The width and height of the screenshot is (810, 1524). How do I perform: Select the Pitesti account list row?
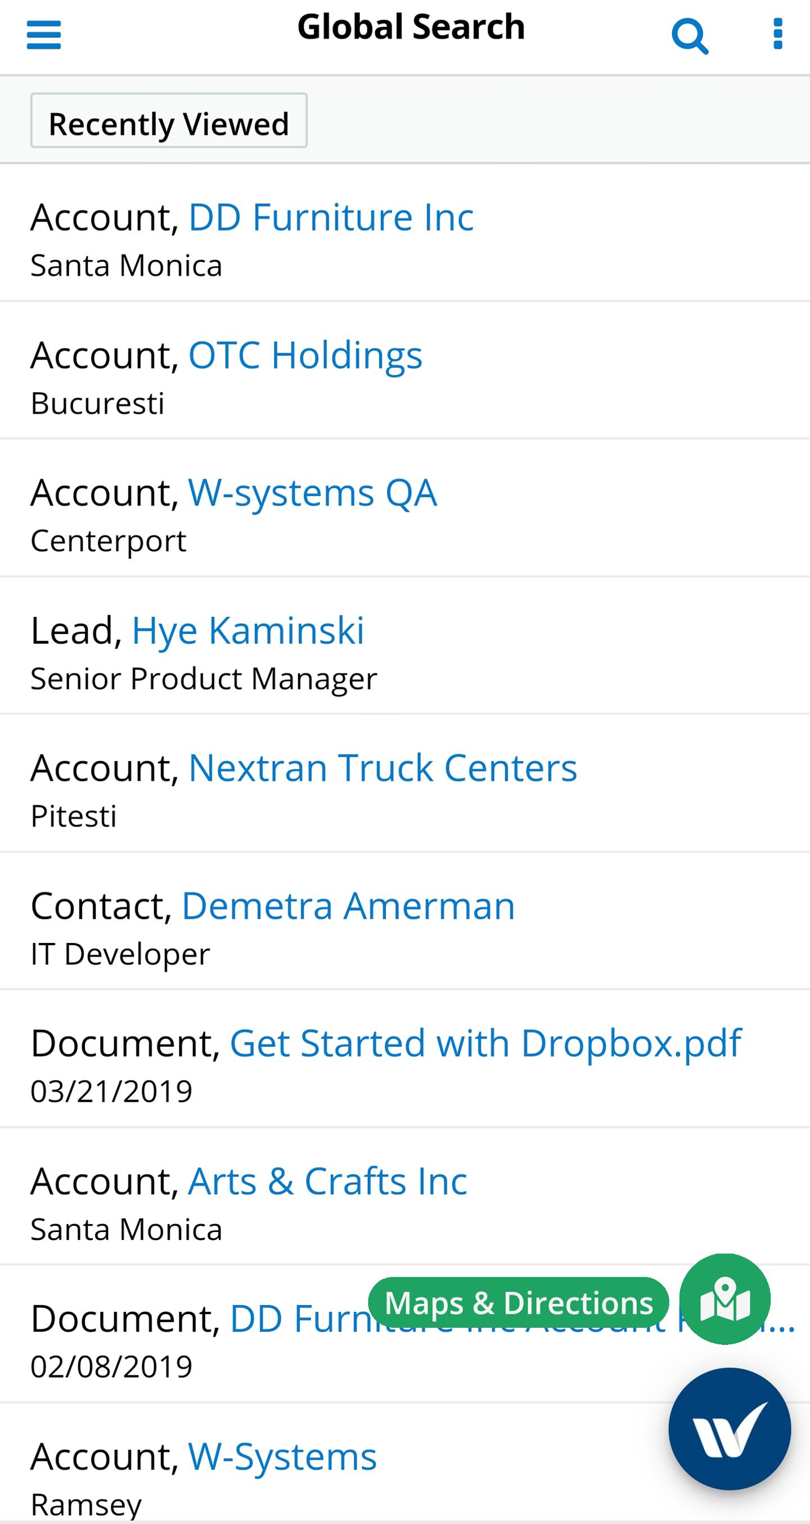pos(404,784)
